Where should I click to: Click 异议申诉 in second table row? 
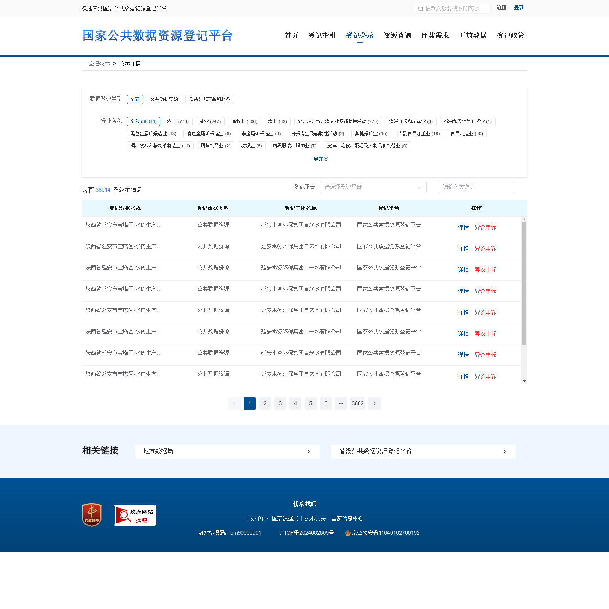[x=485, y=249]
